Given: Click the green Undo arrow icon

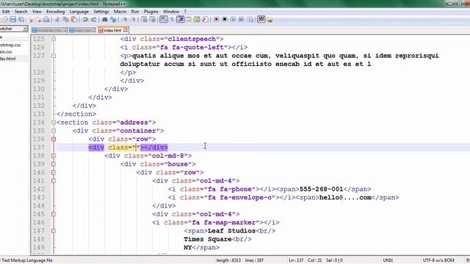Looking at the screenshot, I should [85, 20].
